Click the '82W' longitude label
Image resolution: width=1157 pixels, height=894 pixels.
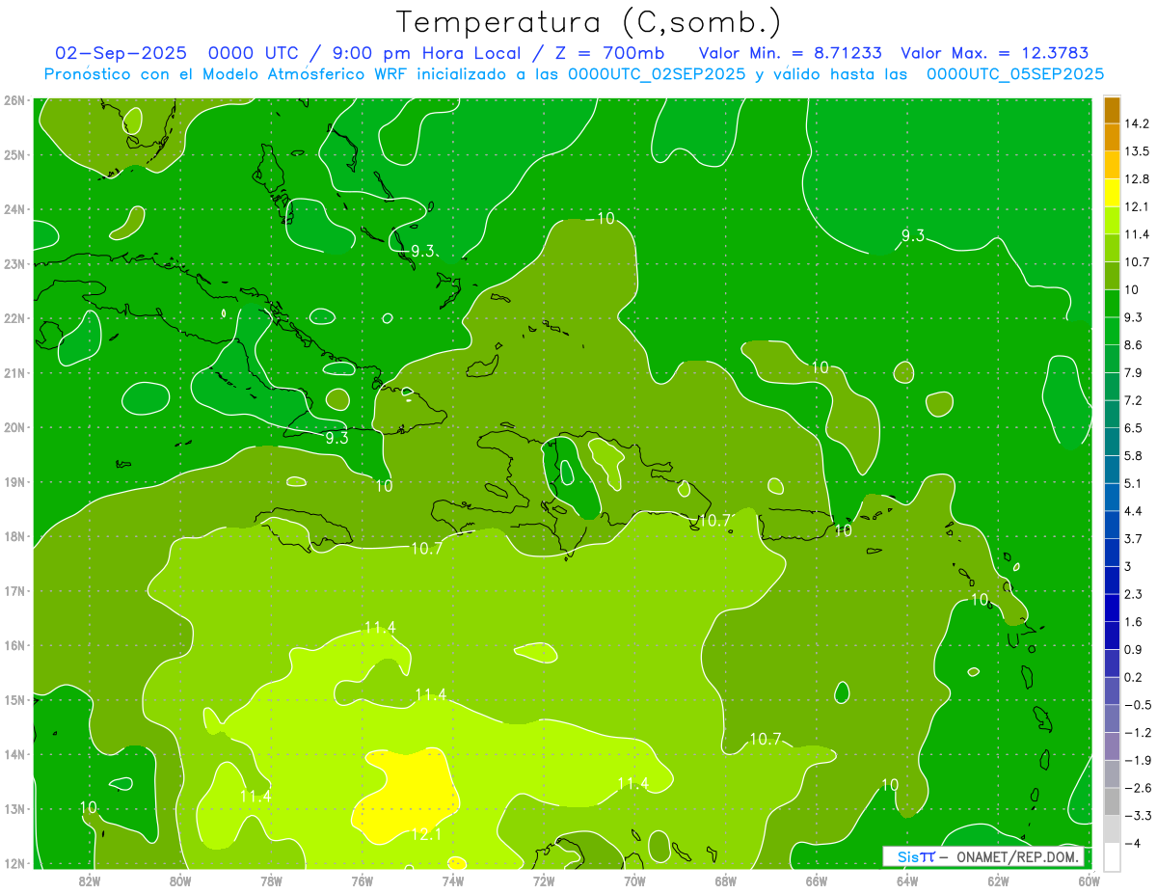coord(90,880)
